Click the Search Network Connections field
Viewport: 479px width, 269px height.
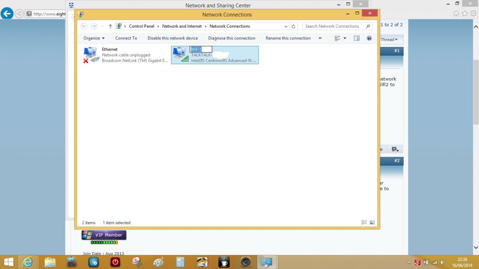(x=334, y=26)
